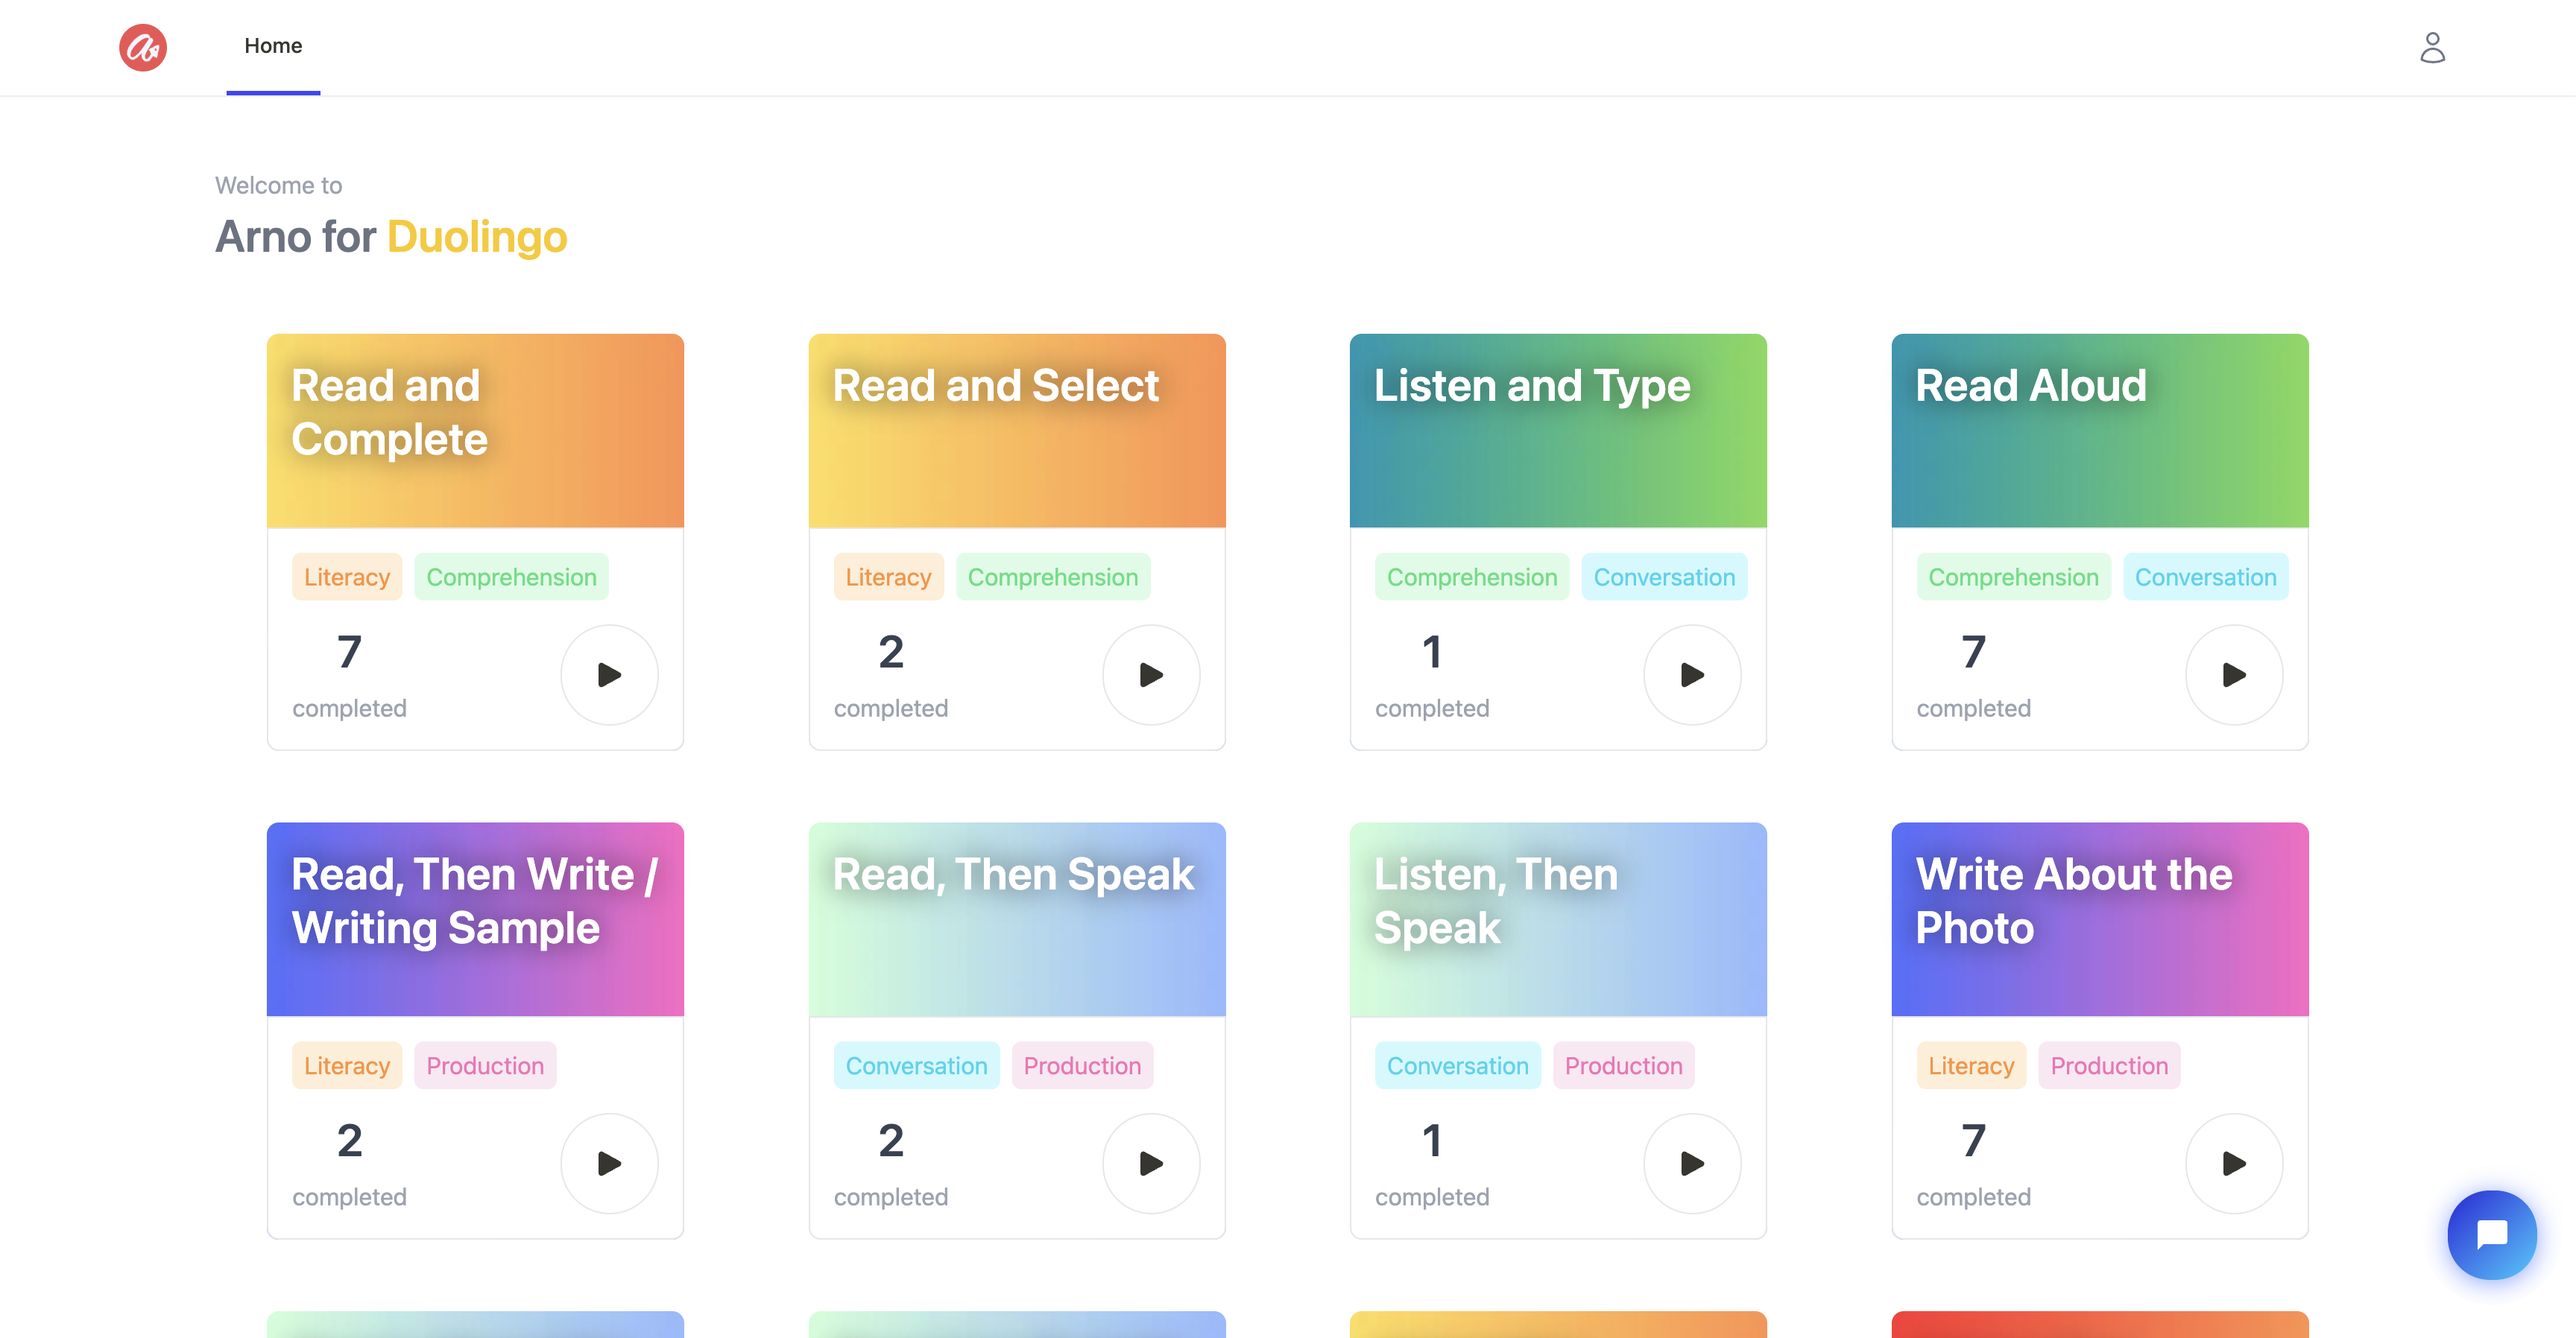Click the Write About the Photo banner

pyautogui.click(x=2099, y=919)
